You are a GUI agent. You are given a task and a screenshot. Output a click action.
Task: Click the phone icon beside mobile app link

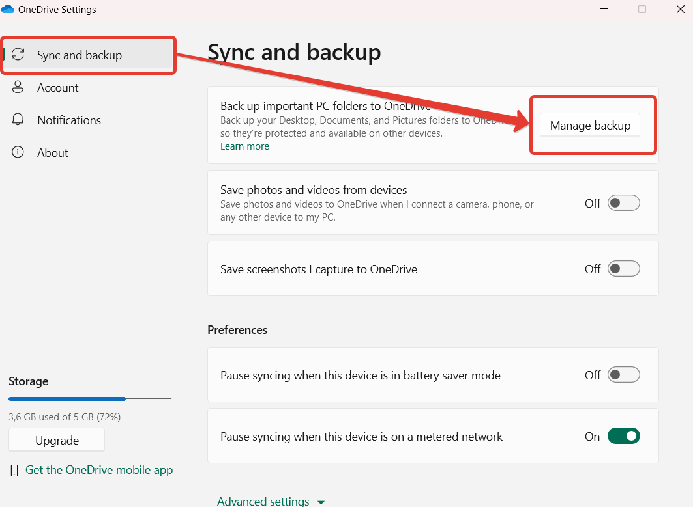[14, 470]
